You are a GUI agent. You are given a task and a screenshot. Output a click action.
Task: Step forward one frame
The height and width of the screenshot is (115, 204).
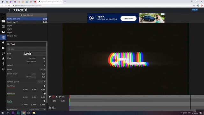[60, 97]
